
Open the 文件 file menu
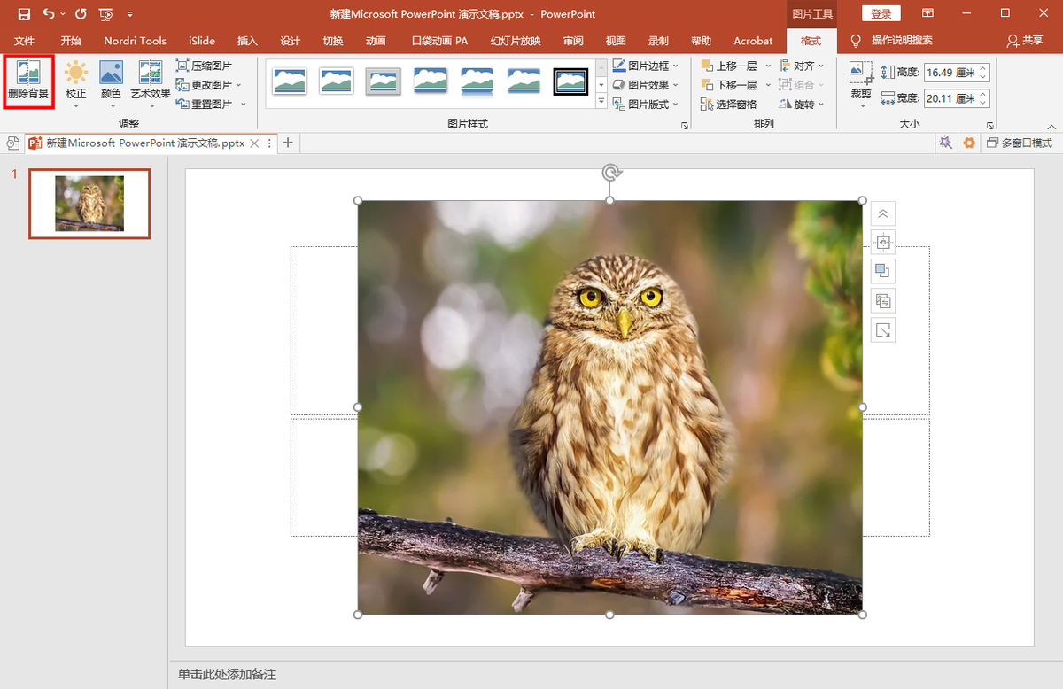(24, 41)
